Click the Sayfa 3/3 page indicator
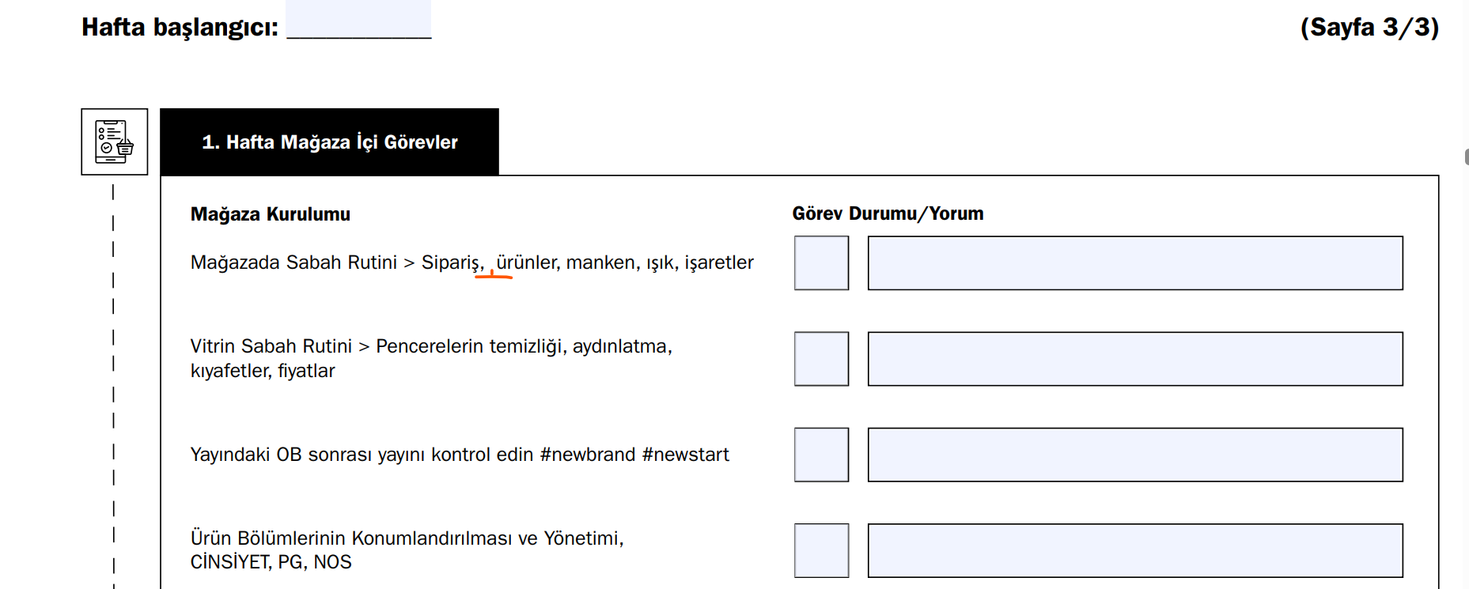Viewport: 1469px width, 589px height. coord(1369,27)
